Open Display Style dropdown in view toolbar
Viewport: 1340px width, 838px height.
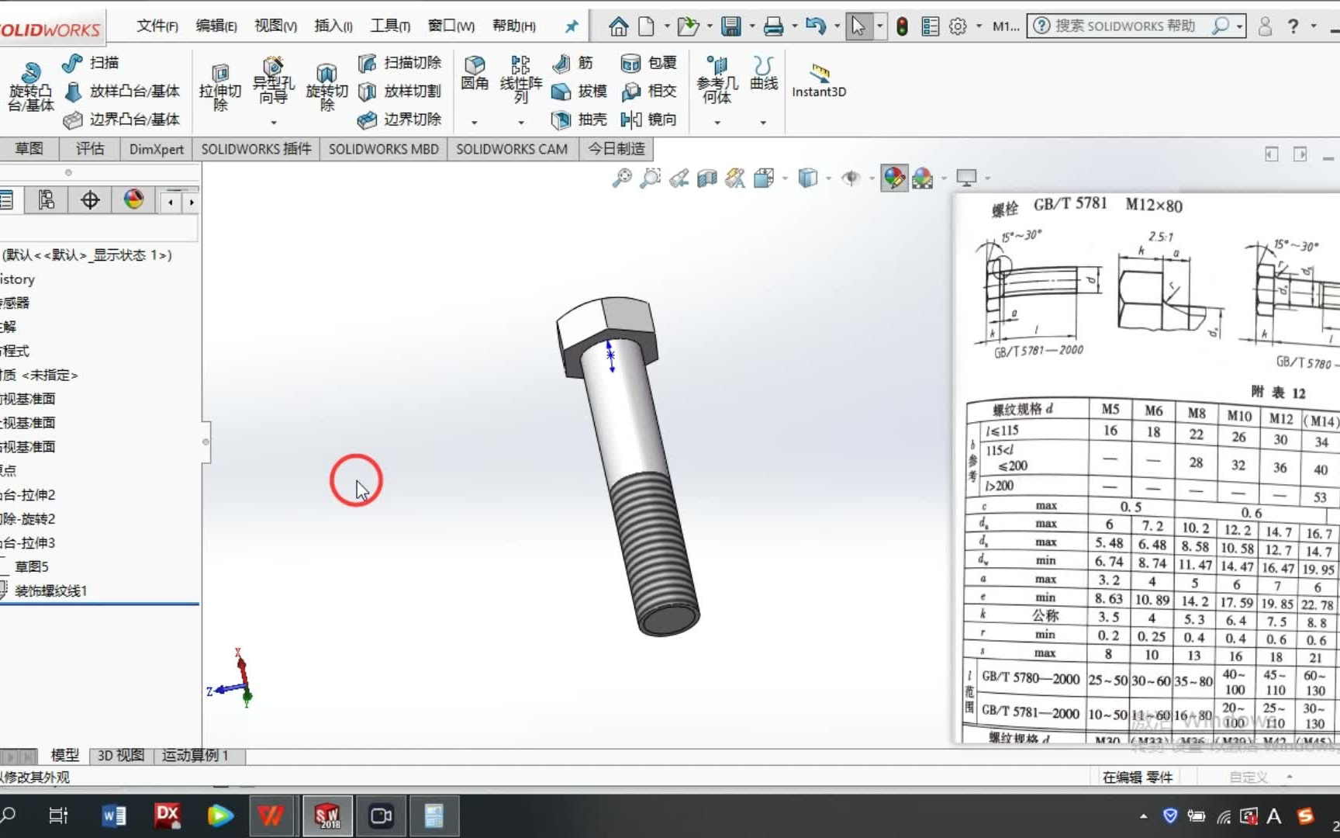[828, 178]
